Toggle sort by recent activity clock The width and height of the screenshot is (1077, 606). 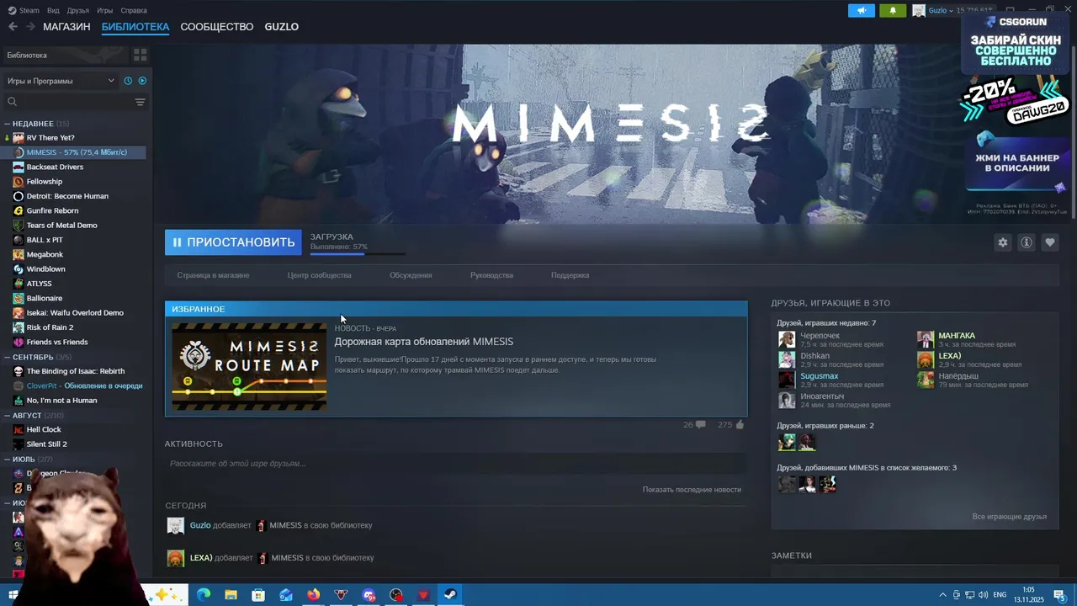(x=128, y=81)
